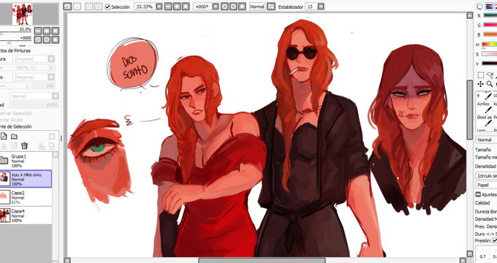Click the Value (V) slider bar
The image size is (497, 263).
point(490,64)
